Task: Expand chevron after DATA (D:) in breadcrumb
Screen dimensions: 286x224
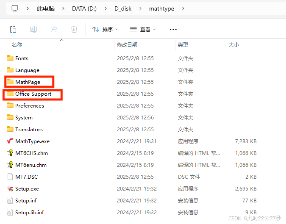Action: click(106, 8)
